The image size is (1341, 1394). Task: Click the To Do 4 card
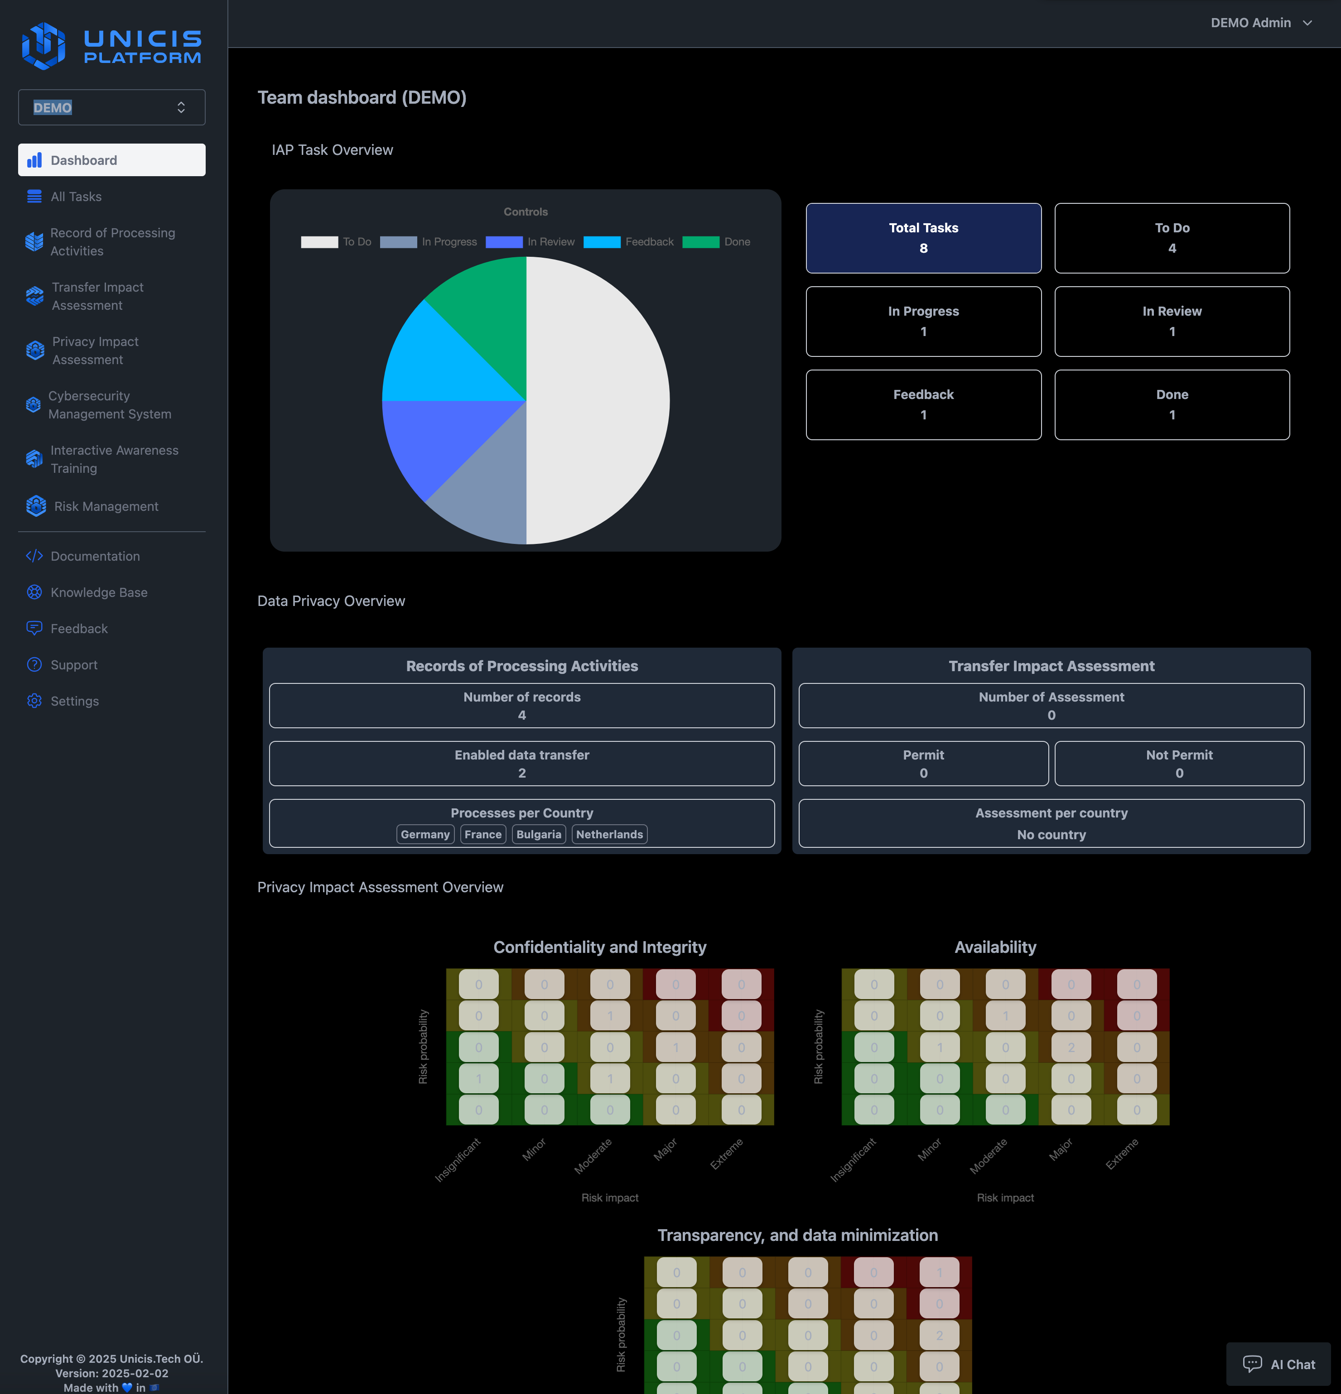[1172, 238]
